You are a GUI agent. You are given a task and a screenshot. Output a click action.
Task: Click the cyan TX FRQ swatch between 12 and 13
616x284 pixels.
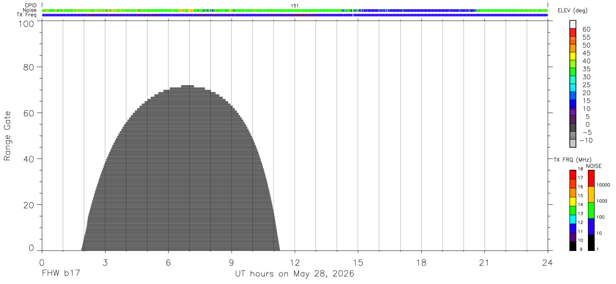[x=573, y=219]
